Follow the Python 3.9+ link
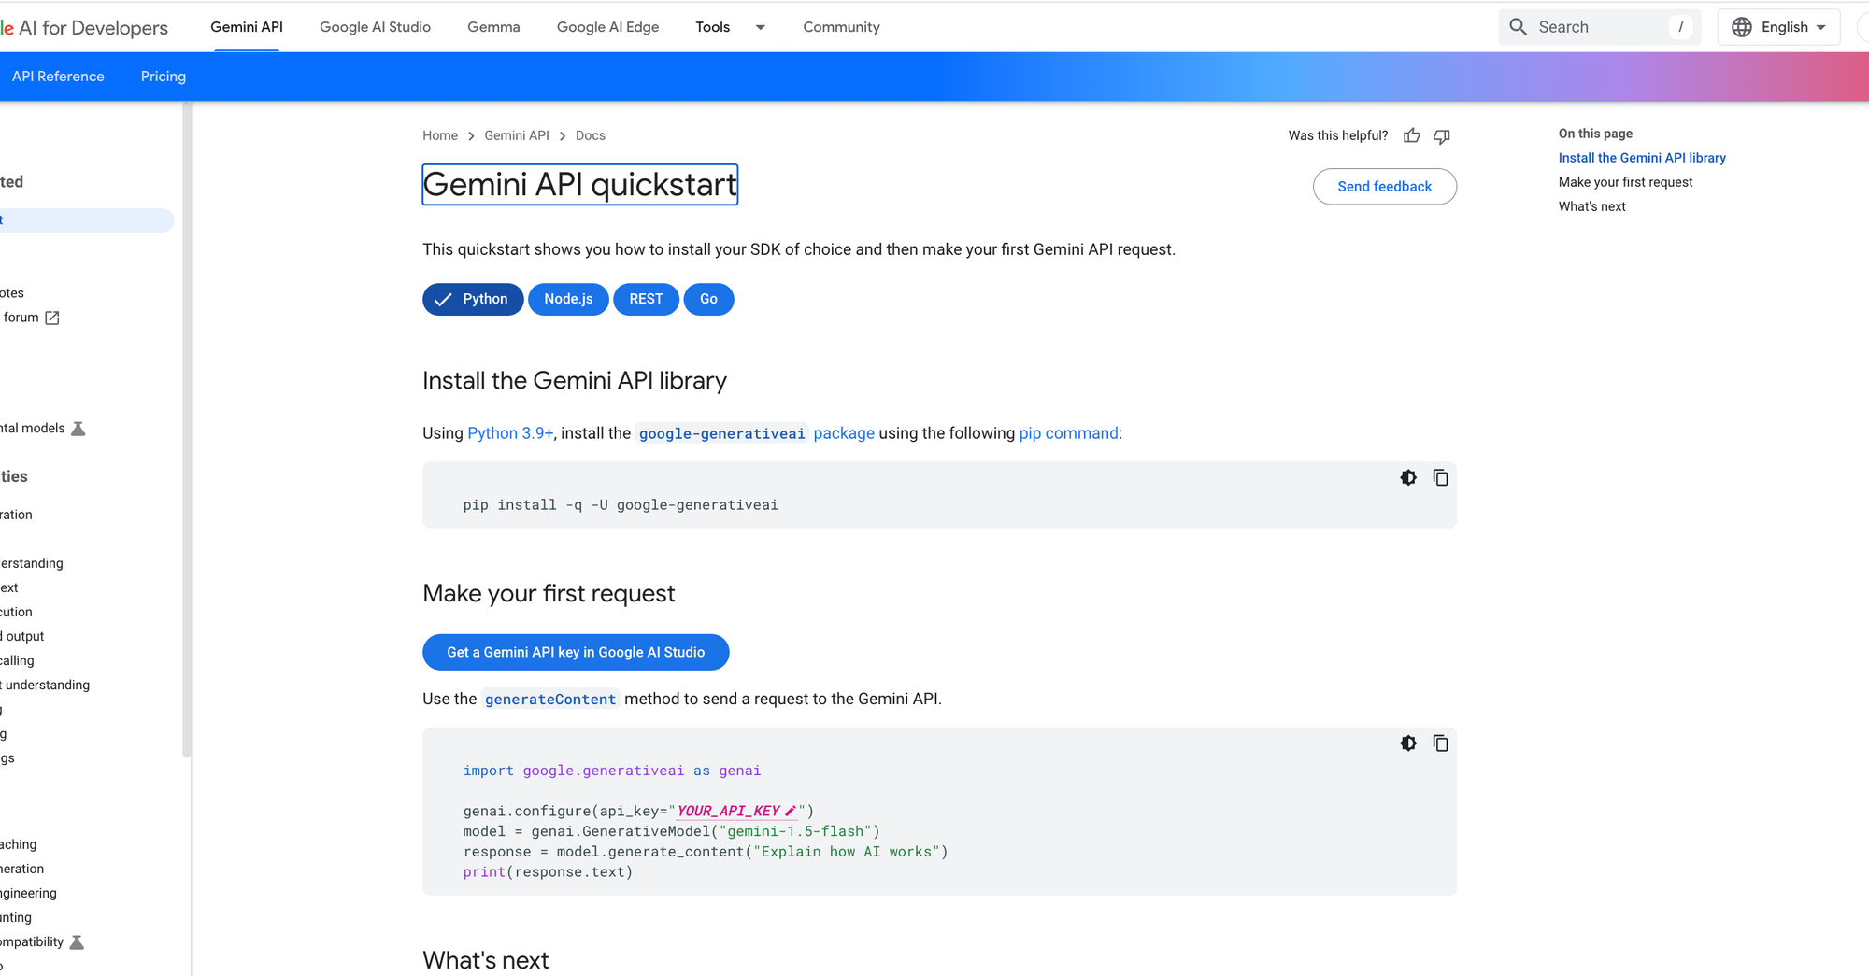Screen dimensions: 1869x976 (510, 433)
